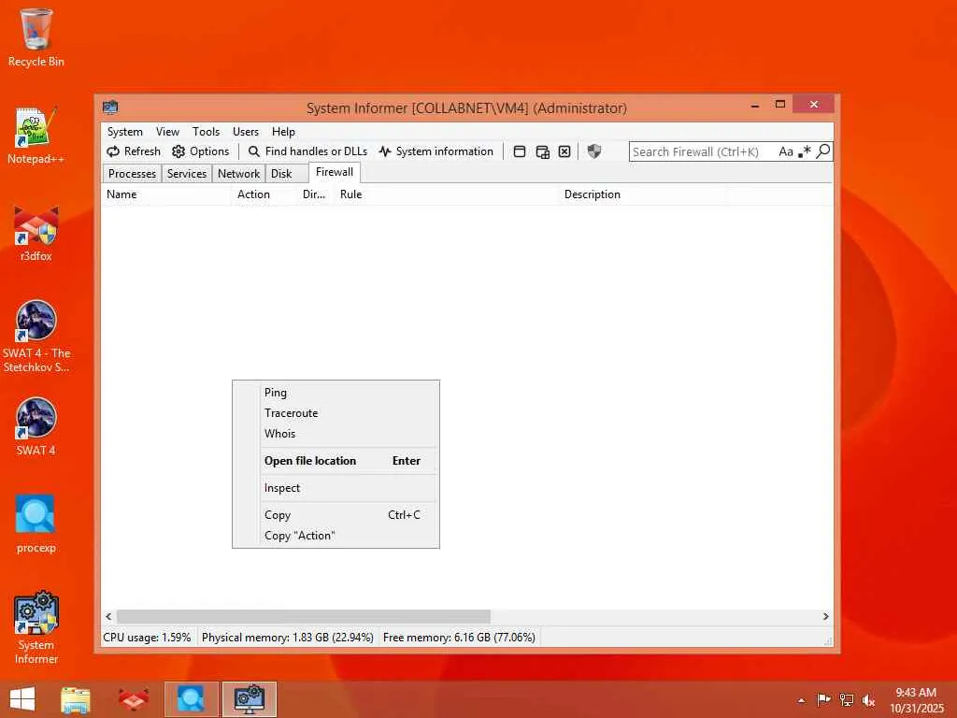Click the muted volume tray icon
Screen dimensions: 957x718
pos(868,699)
